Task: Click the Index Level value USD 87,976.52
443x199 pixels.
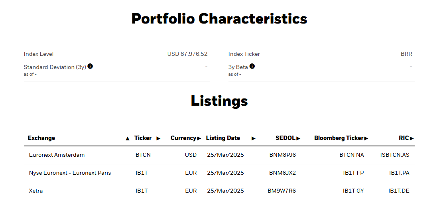Action: click(x=187, y=54)
